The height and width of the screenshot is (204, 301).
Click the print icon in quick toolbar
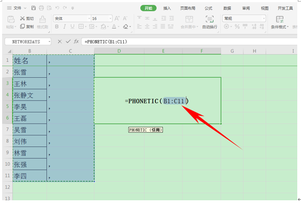(x=41, y=8)
